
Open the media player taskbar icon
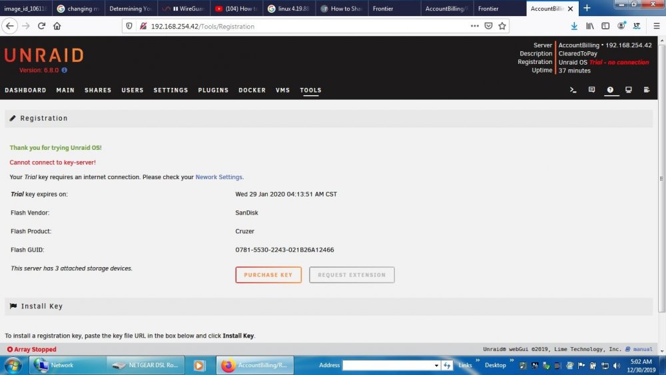click(x=199, y=365)
